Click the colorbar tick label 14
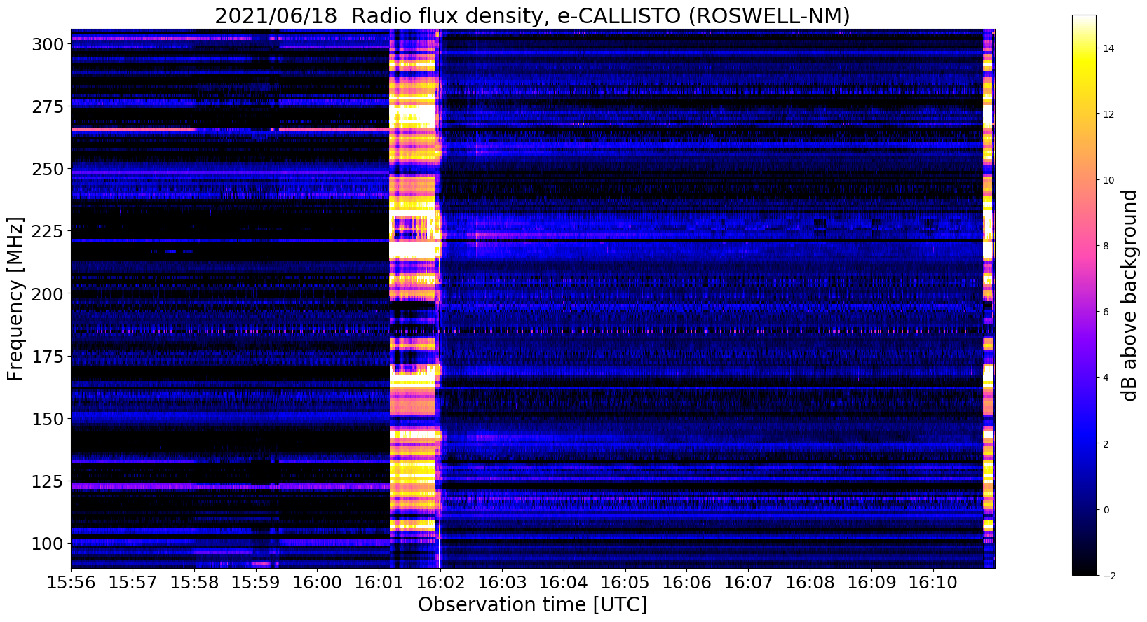 (1108, 48)
